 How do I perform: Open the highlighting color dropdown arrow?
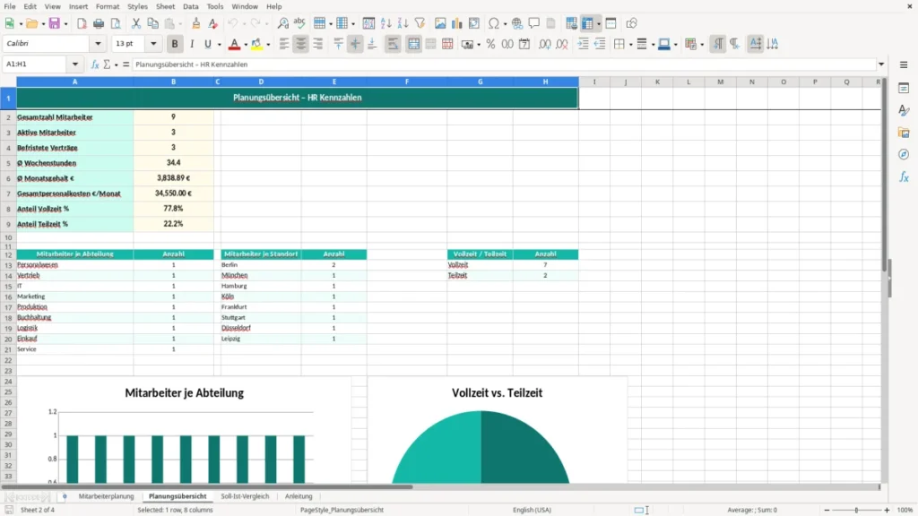(268, 45)
